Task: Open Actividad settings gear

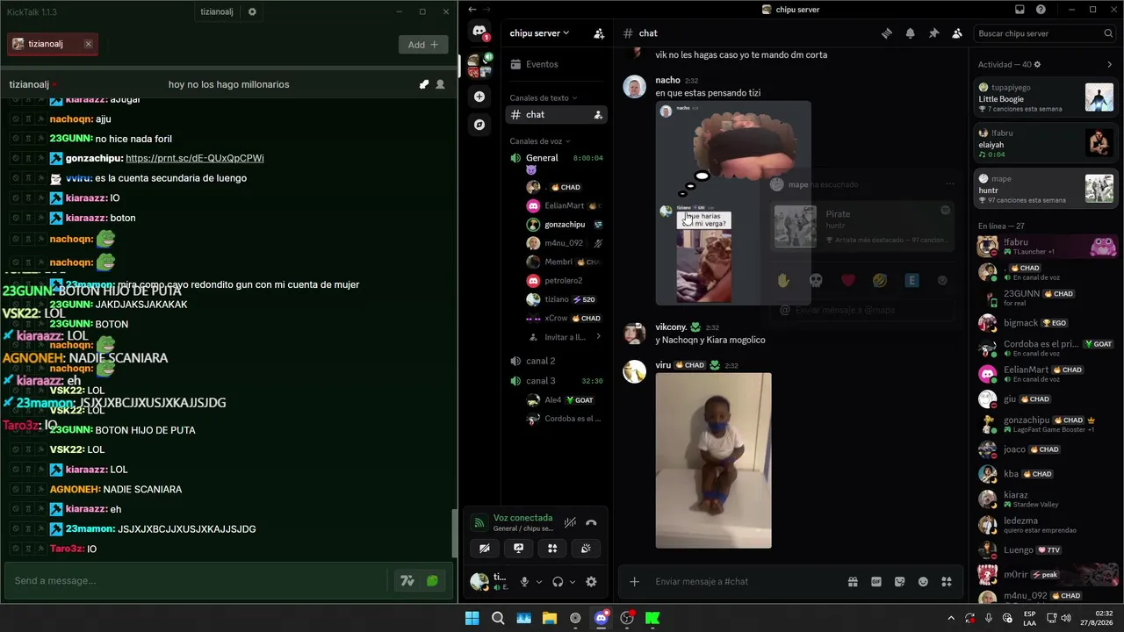Action: (x=1037, y=64)
